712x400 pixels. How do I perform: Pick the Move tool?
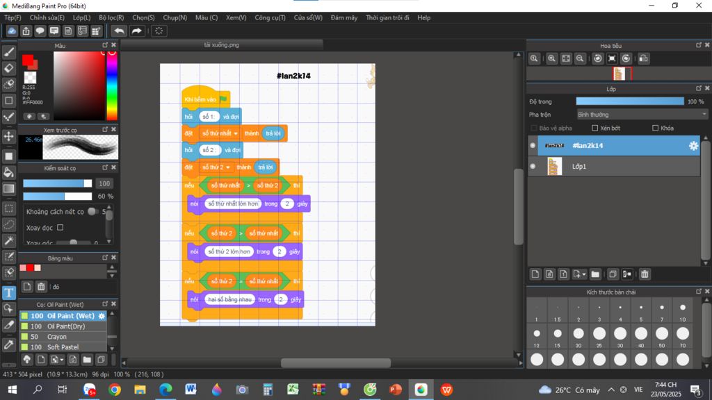coord(9,136)
